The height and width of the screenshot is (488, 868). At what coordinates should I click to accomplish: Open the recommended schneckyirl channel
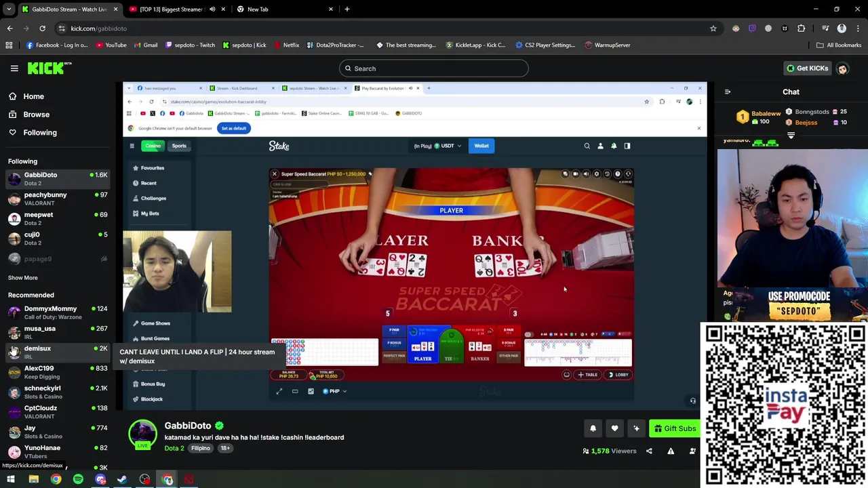(58, 392)
